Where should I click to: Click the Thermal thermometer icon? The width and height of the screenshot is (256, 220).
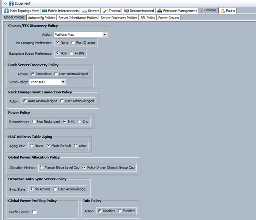pos(105,11)
